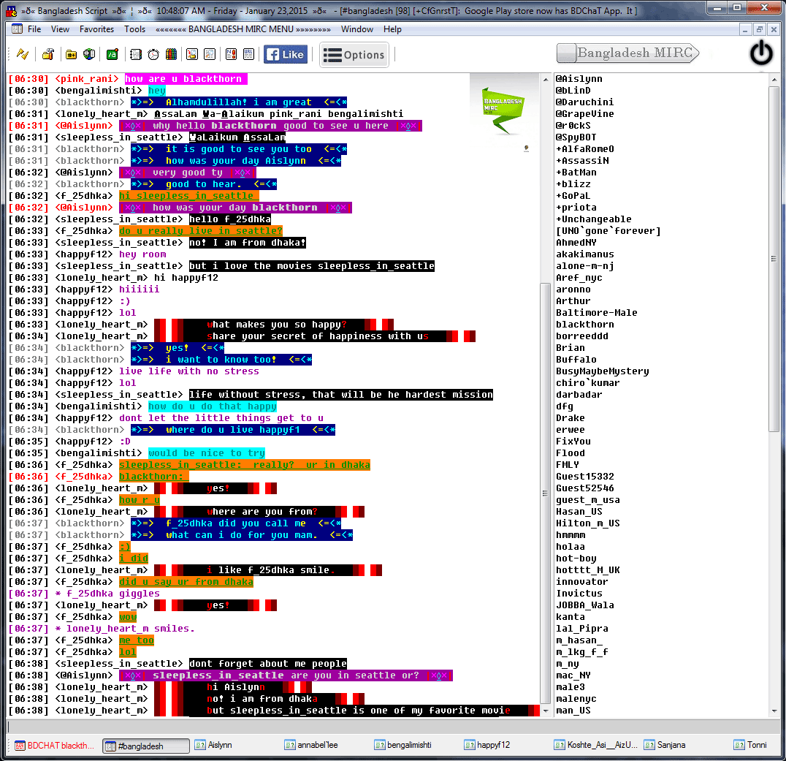Screen dimensions: 786x761
Task: Open mIRC Options via the hammer icon
Action: click(48, 54)
